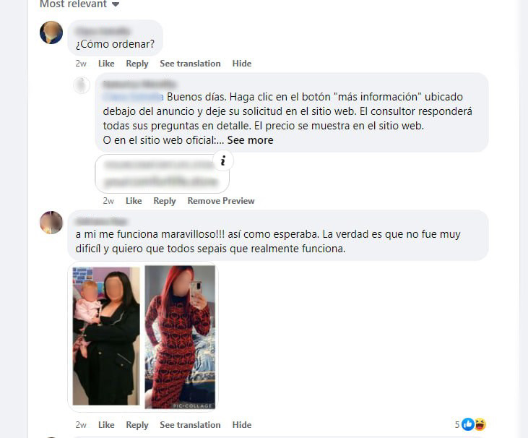The height and width of the screenshot is (438, 528).
Task: Open the first commenter's profile avatar
Action: pos(51,33)
